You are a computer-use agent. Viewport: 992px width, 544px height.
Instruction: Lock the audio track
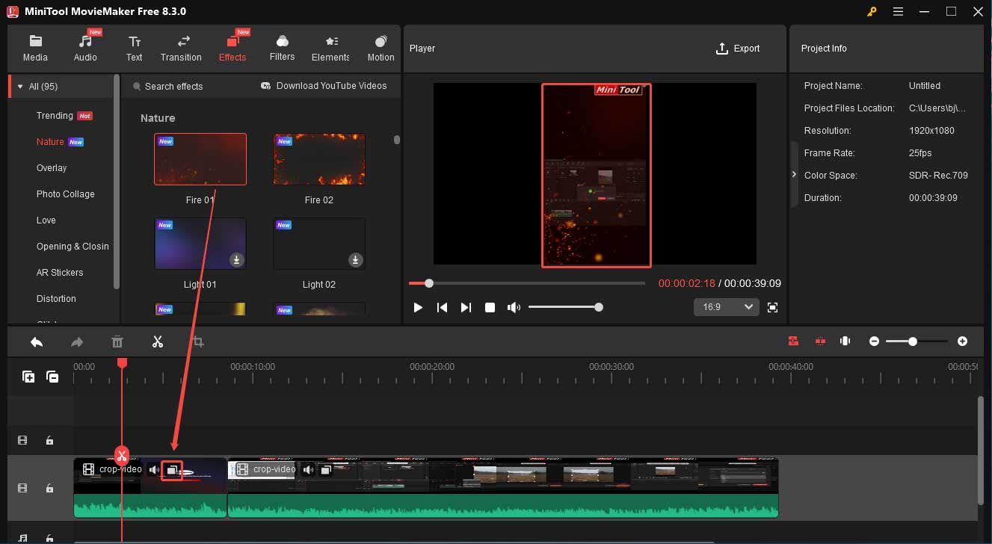[x=49, y=537]
